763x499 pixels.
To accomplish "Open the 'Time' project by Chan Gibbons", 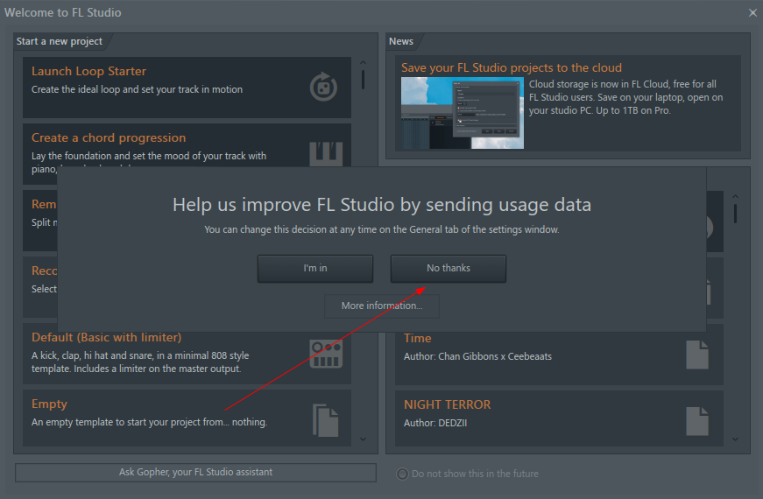I will pos(418,338).
